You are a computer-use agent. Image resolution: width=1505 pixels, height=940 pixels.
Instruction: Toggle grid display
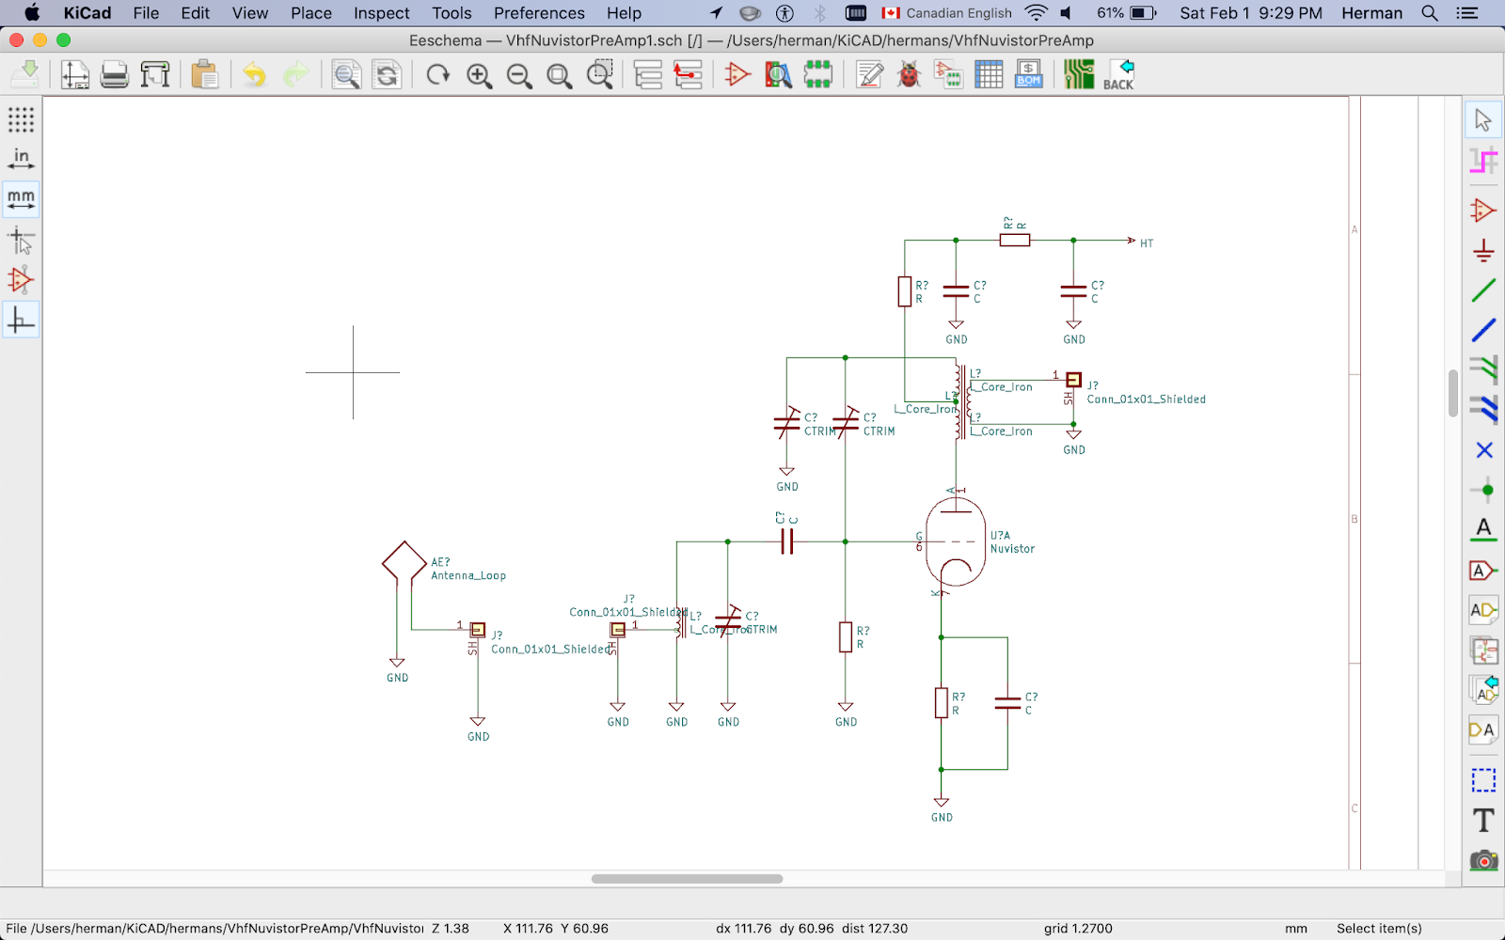[x=21, y=119]
